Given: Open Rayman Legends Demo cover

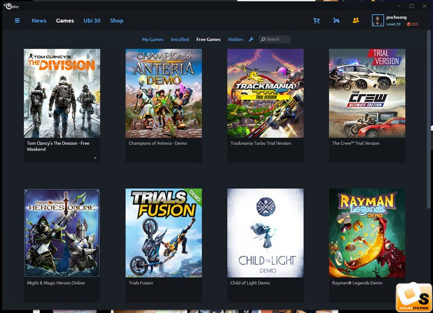Looking at the screenshot, I should [x=368, y=233].
